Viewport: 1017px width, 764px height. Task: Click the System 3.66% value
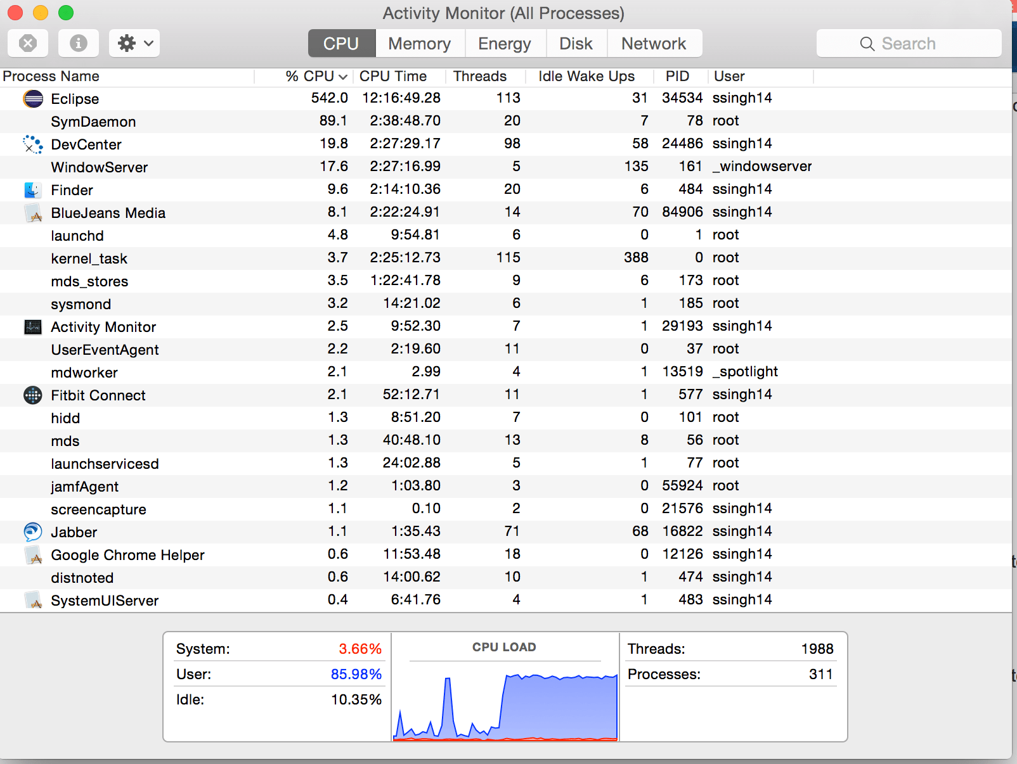click(x=360, y=649)
